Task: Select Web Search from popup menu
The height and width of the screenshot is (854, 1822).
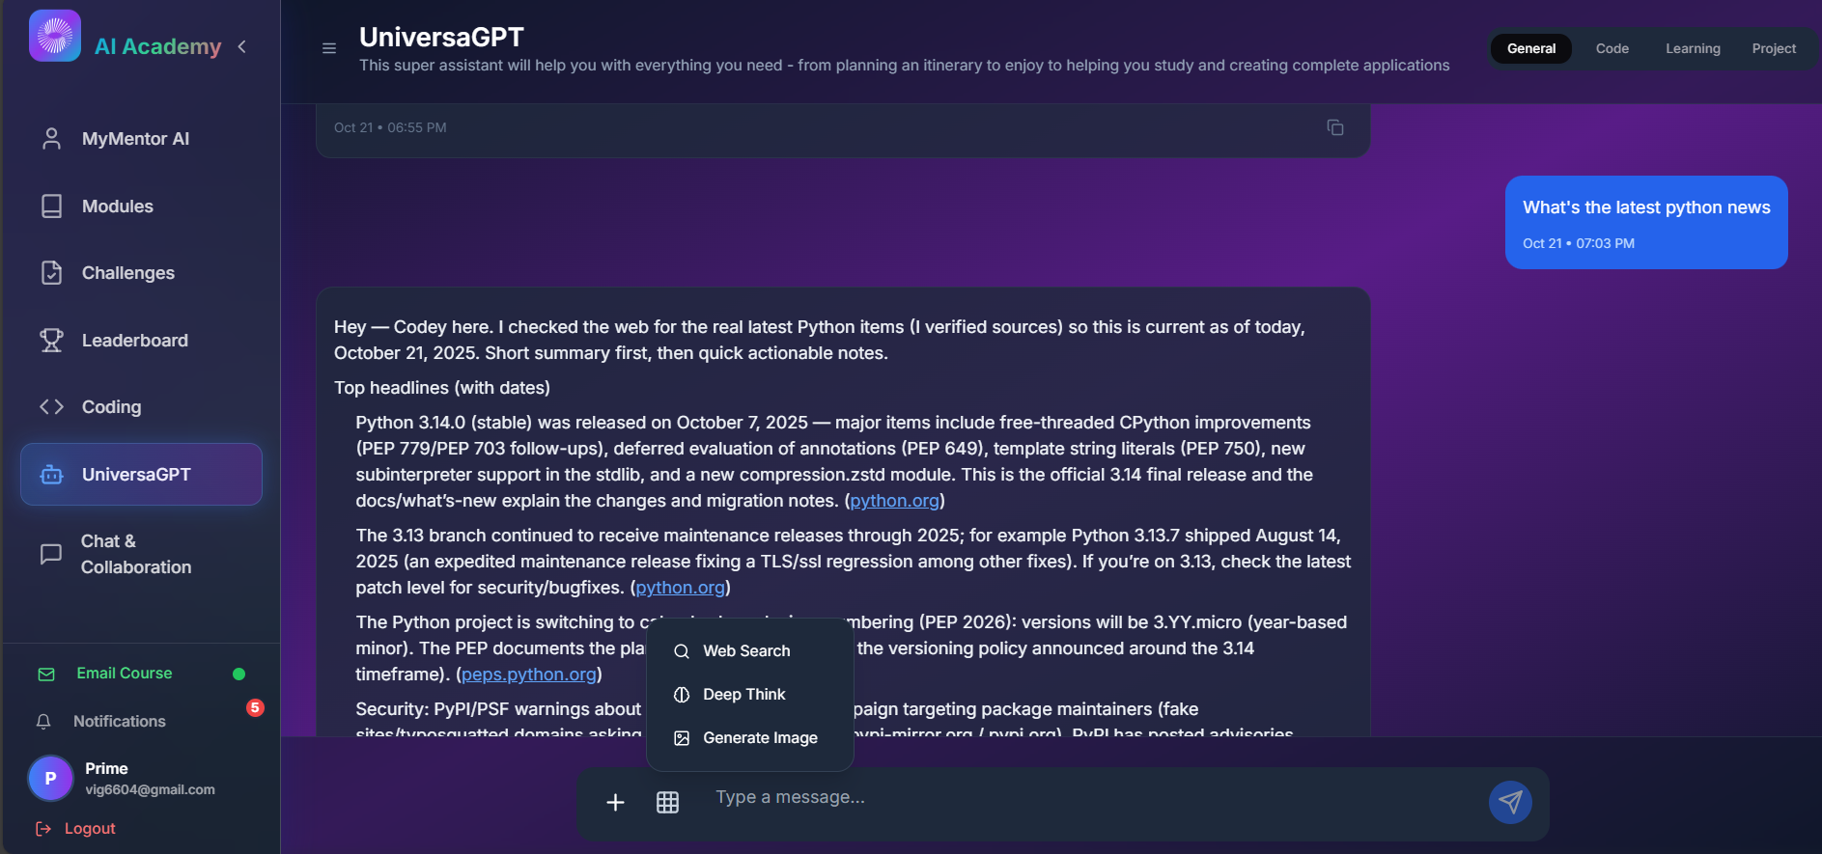Action: click(746, 651)
